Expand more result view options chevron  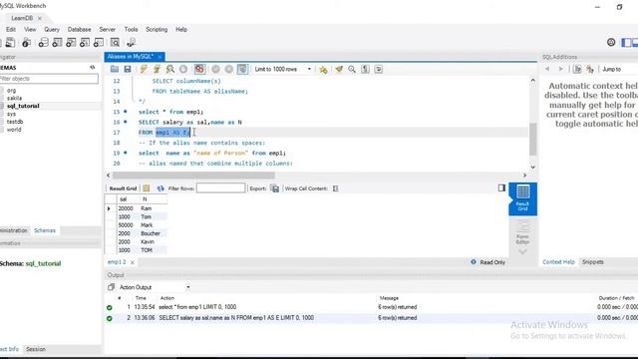pyautogui.click(x=522, y=252)
